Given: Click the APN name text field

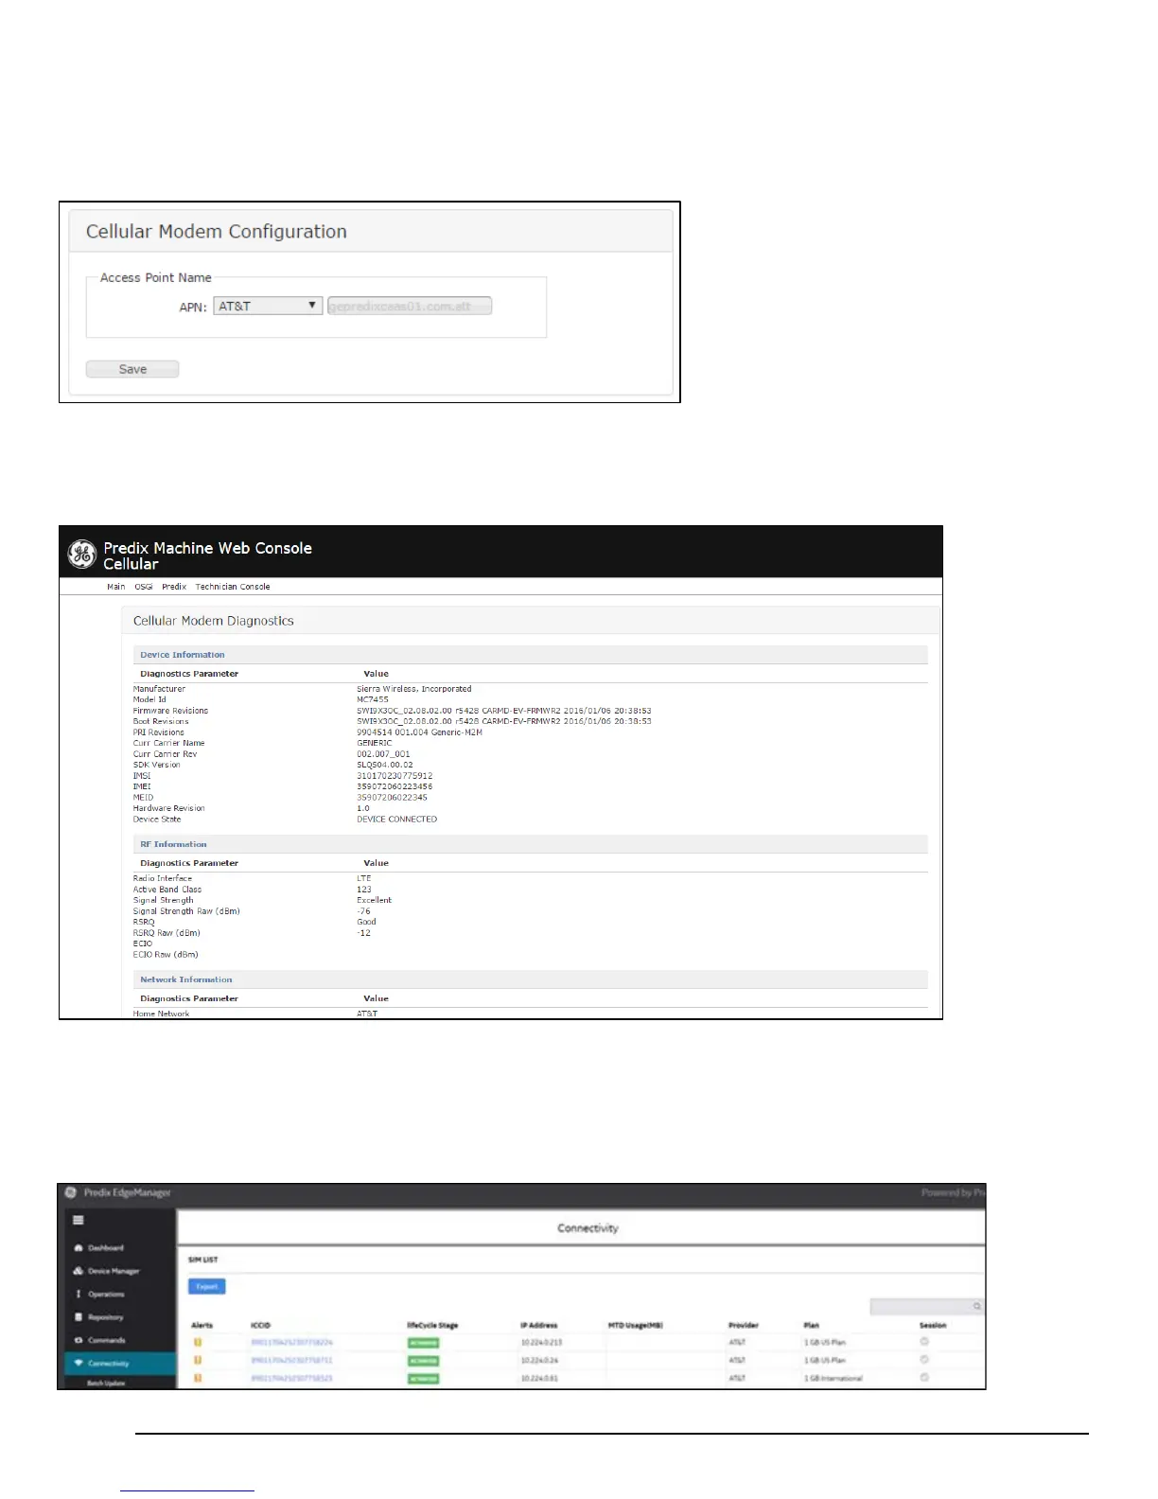Looking at the screenshot, I should click(x=410, y=306).
